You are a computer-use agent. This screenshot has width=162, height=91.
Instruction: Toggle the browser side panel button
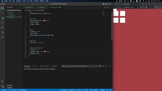click(144, 7)
